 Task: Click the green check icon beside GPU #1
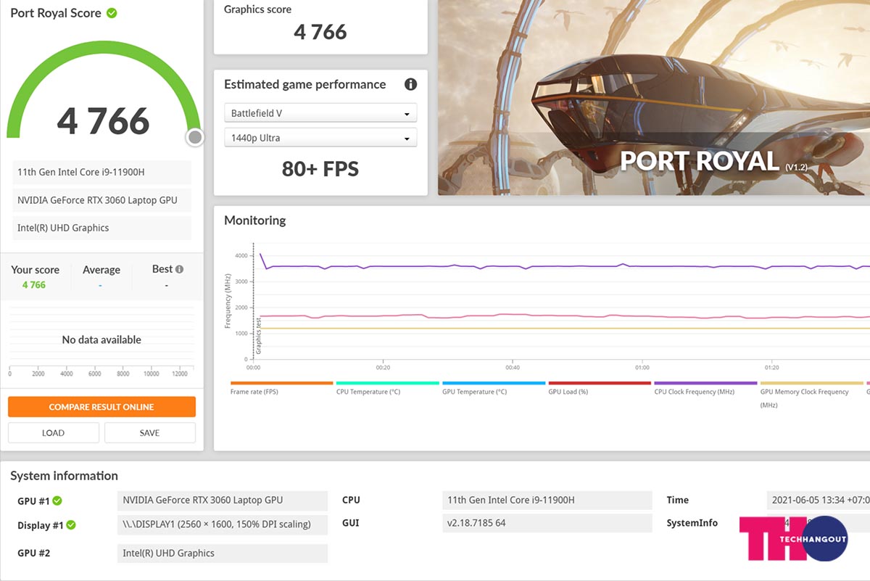point(57,500)
